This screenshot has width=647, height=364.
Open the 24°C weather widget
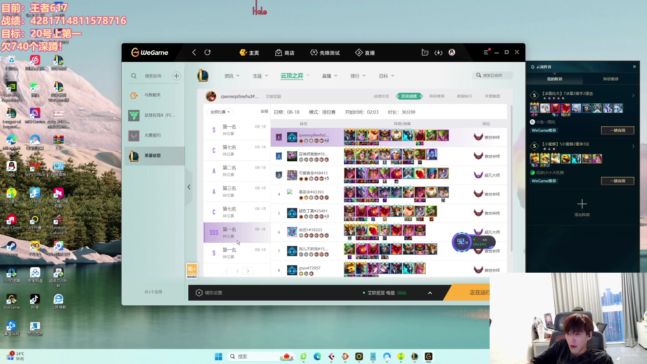(16, 356)
